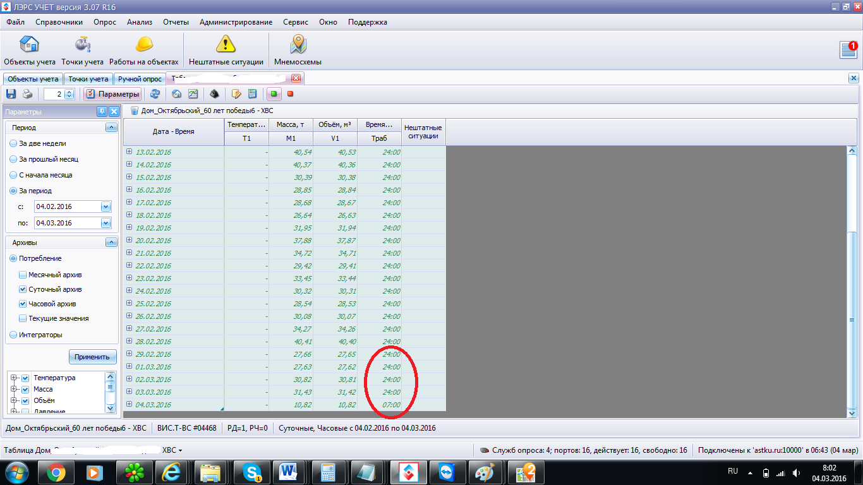Select the 'За две недели' period option

click(14, 143)
